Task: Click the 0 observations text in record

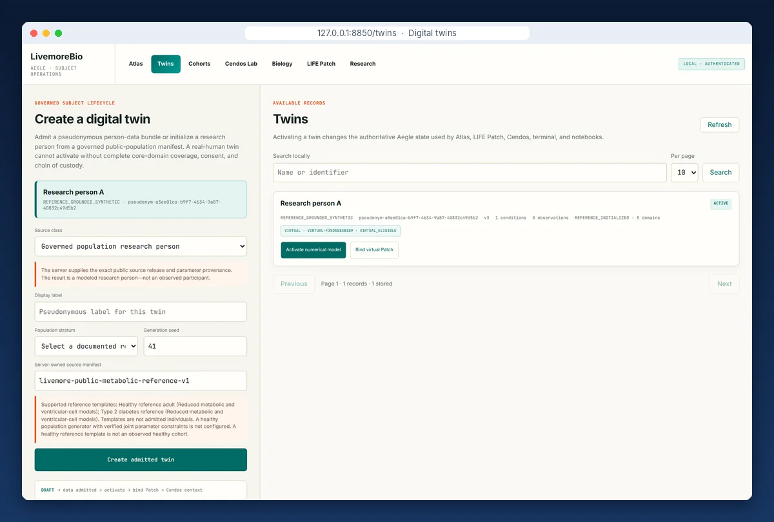Action: click(551, 218)
